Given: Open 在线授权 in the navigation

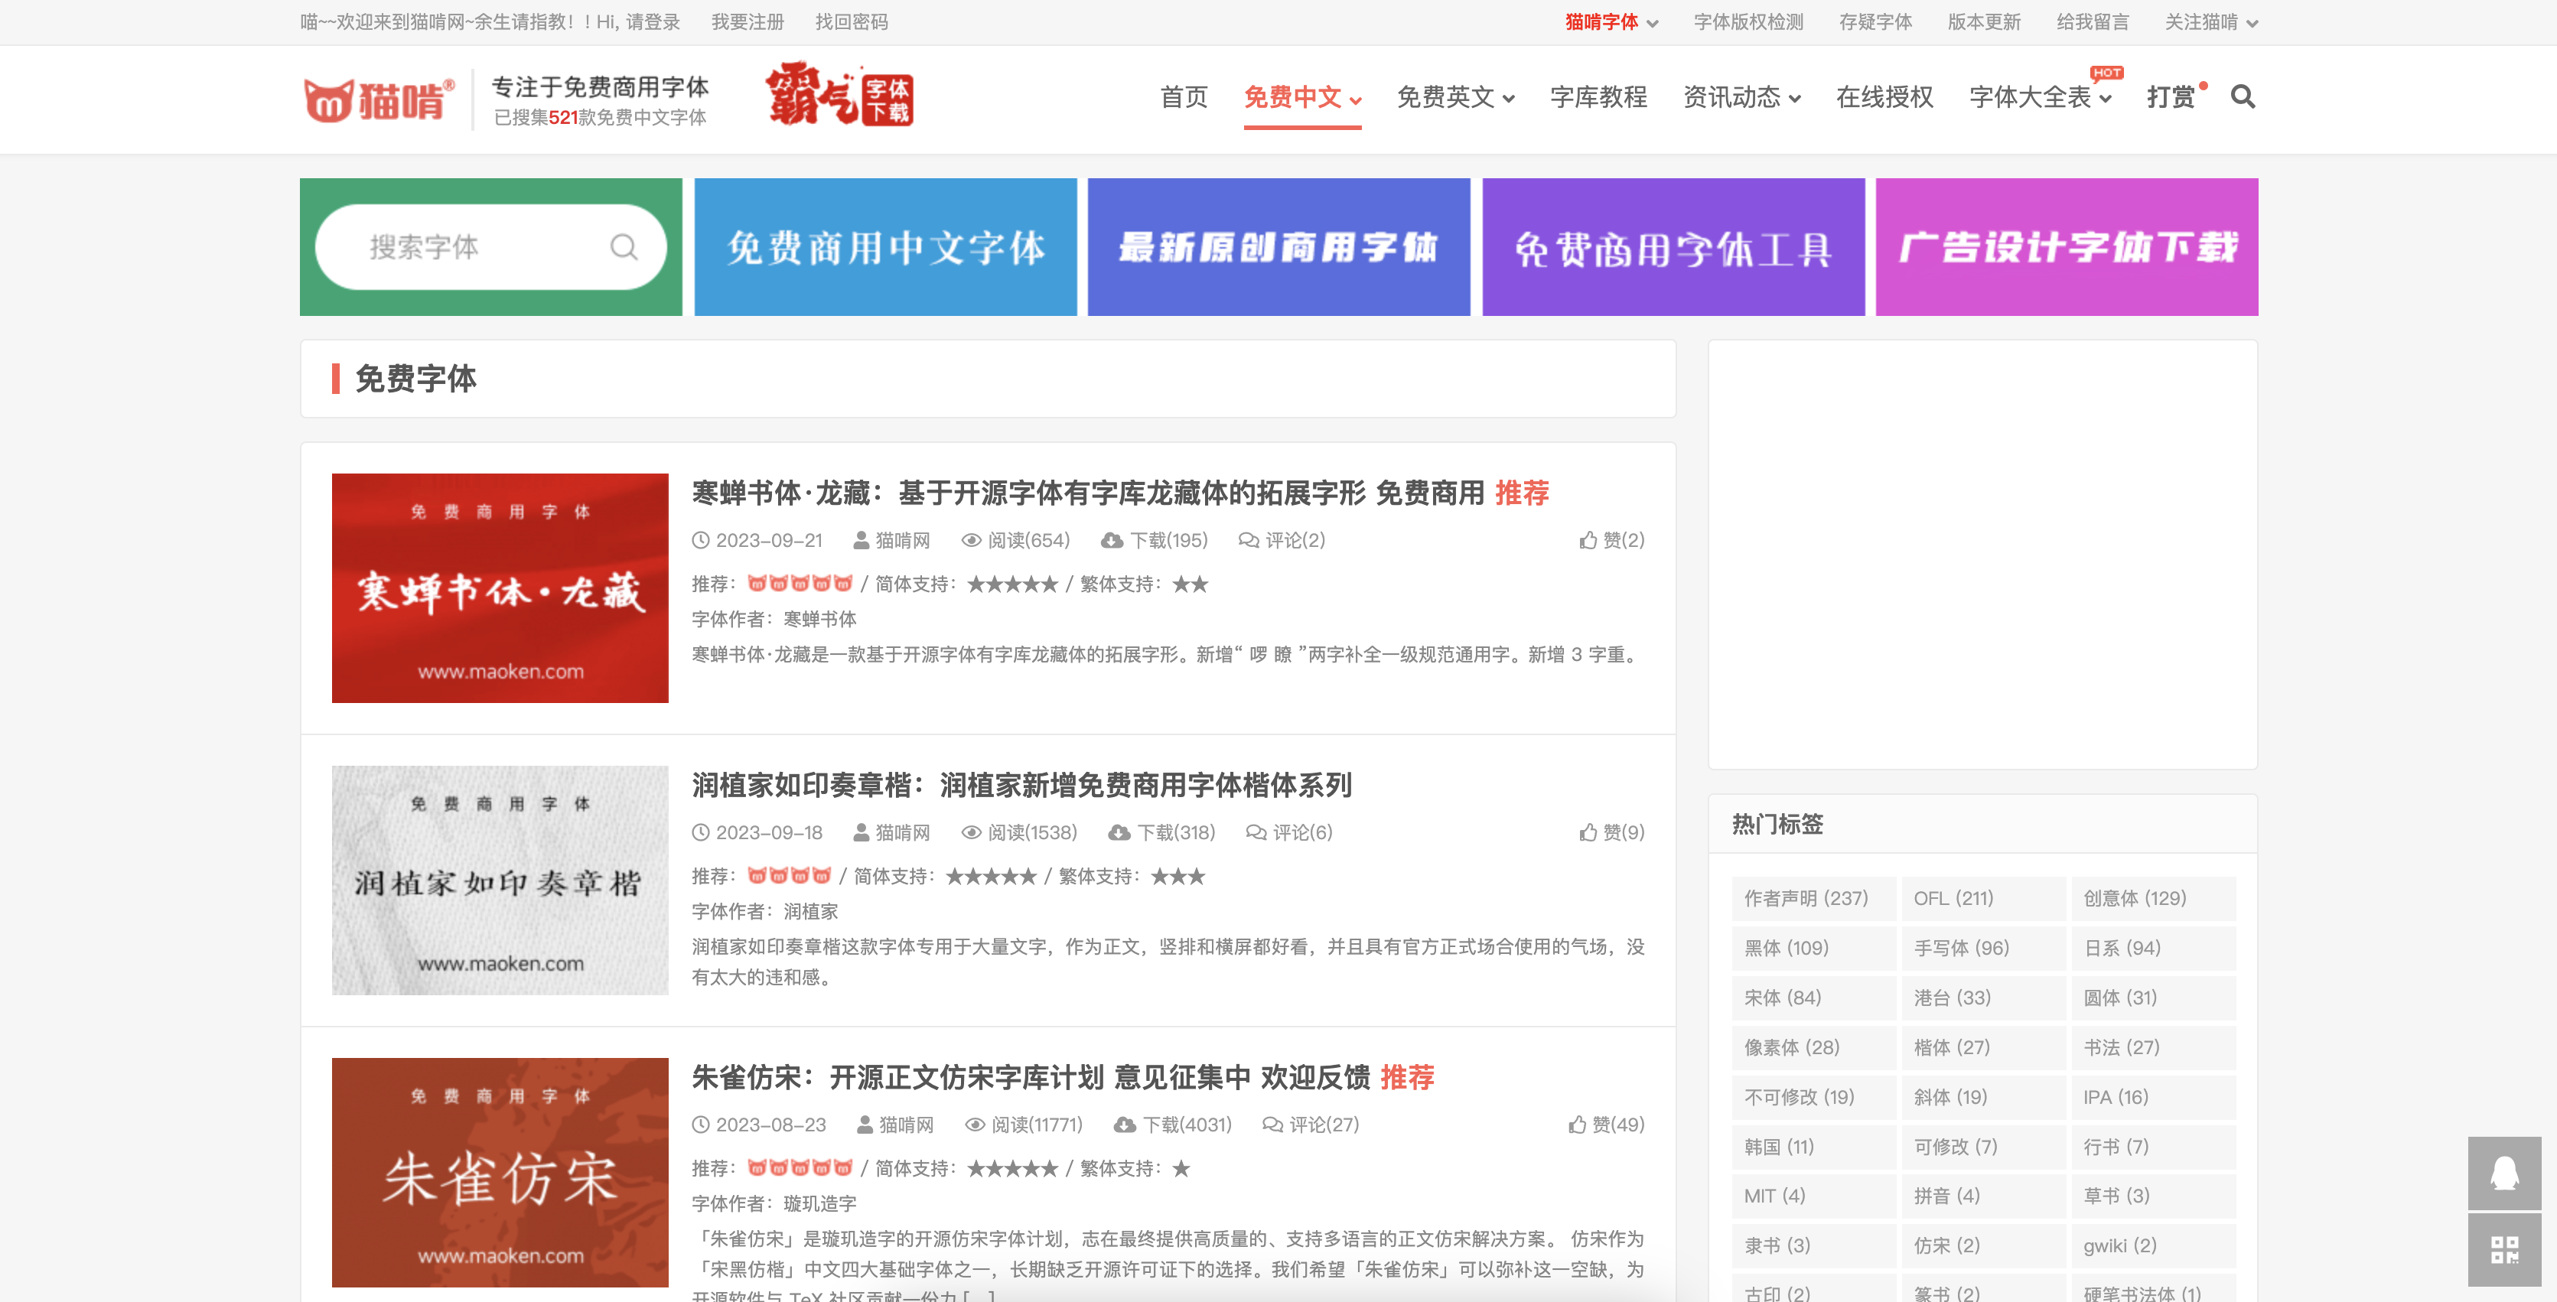Looking at the screenshot, I should coord(1884,97).
